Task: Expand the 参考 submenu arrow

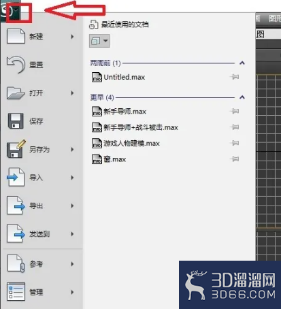Action: (x=72, y=264)
